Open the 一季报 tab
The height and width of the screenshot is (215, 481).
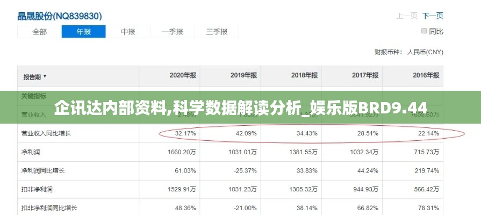tap(172, 32)
